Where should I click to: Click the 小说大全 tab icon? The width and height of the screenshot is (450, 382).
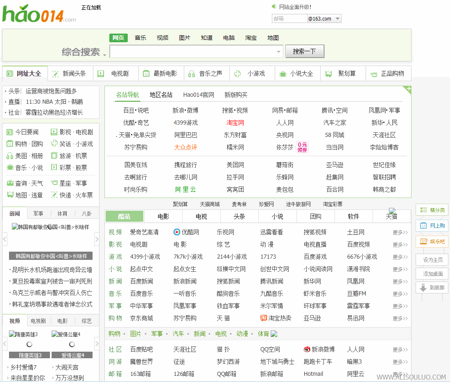click(283, 74)
